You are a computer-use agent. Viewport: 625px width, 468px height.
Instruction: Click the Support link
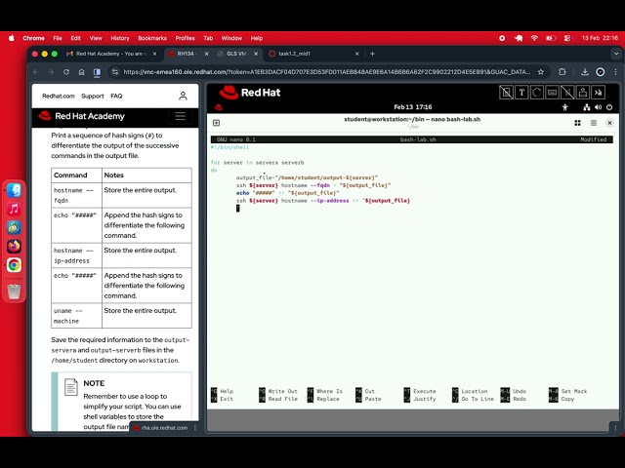pos(93,96)
